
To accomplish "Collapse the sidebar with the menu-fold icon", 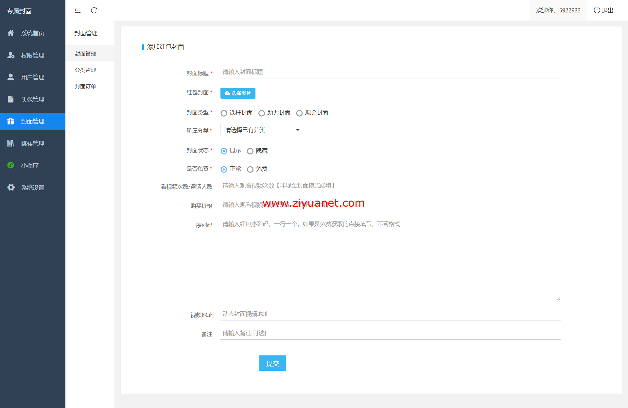I will tap(78, 10).
